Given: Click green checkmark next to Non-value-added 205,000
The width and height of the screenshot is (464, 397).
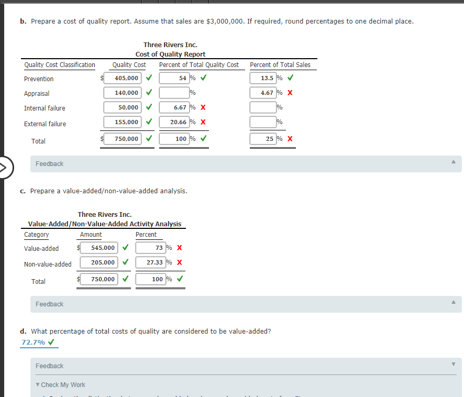Looking at the screenshot, I should point(125,262).
